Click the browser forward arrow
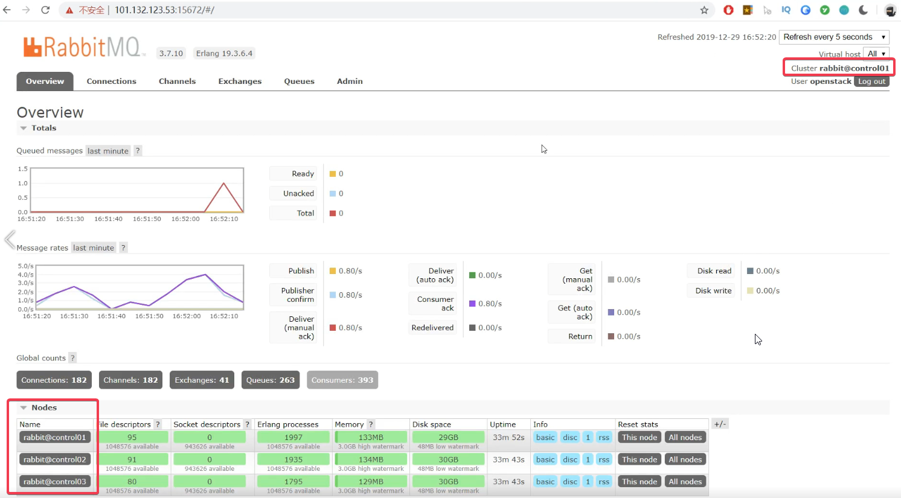 pos(26,10)
